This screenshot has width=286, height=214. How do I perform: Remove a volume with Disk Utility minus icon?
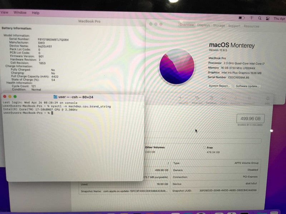click(x=186, y=98)
